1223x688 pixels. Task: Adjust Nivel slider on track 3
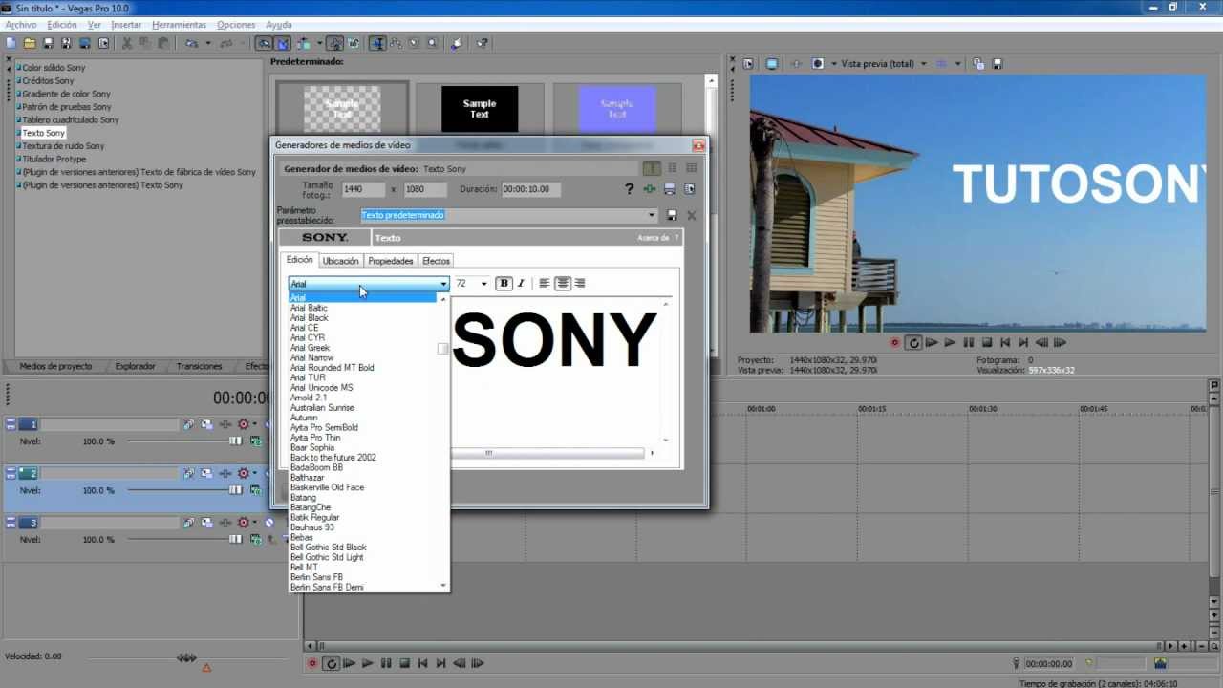coord(235,539)
